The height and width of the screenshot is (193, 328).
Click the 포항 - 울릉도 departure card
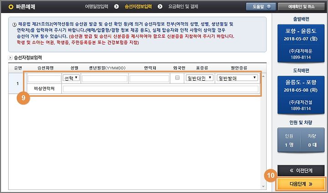(301, 43)
